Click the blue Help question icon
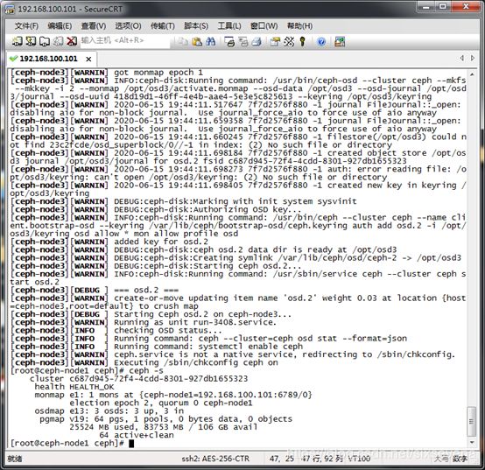The height and width of the screenshot is (470, 485). tap(321, 41)
